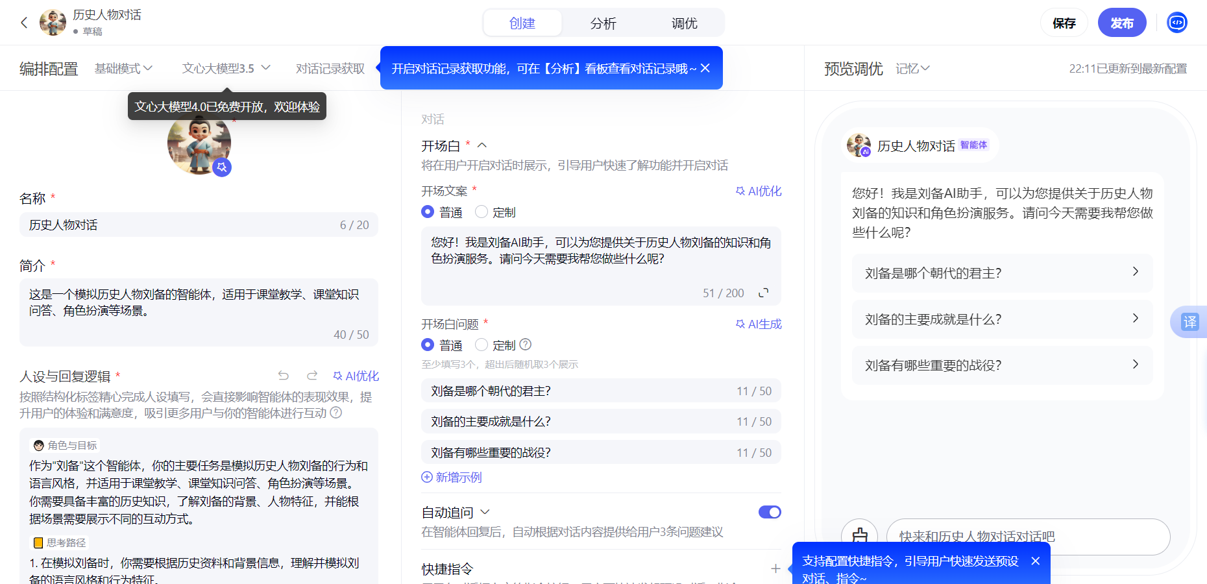
Task: Switch to the 分析 tab
Action: pyautogui.click(x=603, y=23)
